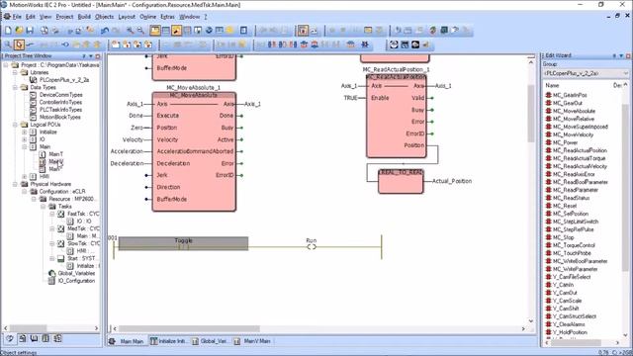Collapse the Logical POUs tree node
633x356 pixels.
point(15,125)
